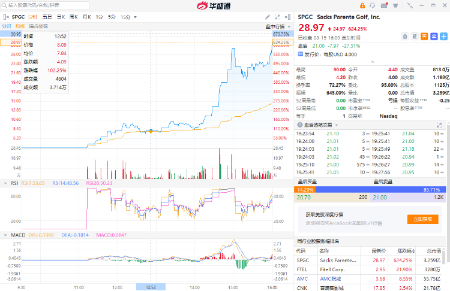
Task: Click the 19:25:49 trade price 21.18
Action: tap(408, 149)
